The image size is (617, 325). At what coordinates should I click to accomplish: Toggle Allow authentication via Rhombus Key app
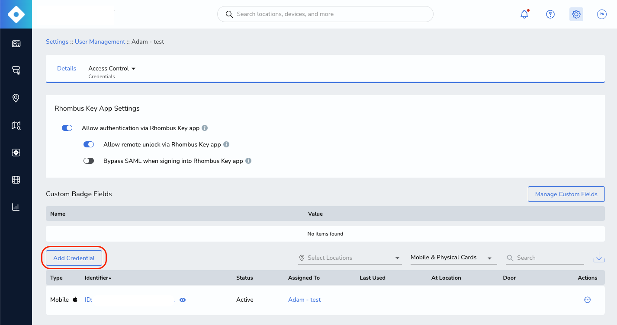[67, 128]
